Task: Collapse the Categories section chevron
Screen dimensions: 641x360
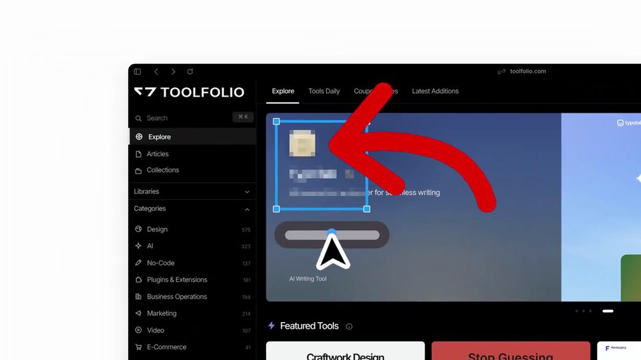Action: click(x=247, y=209)
